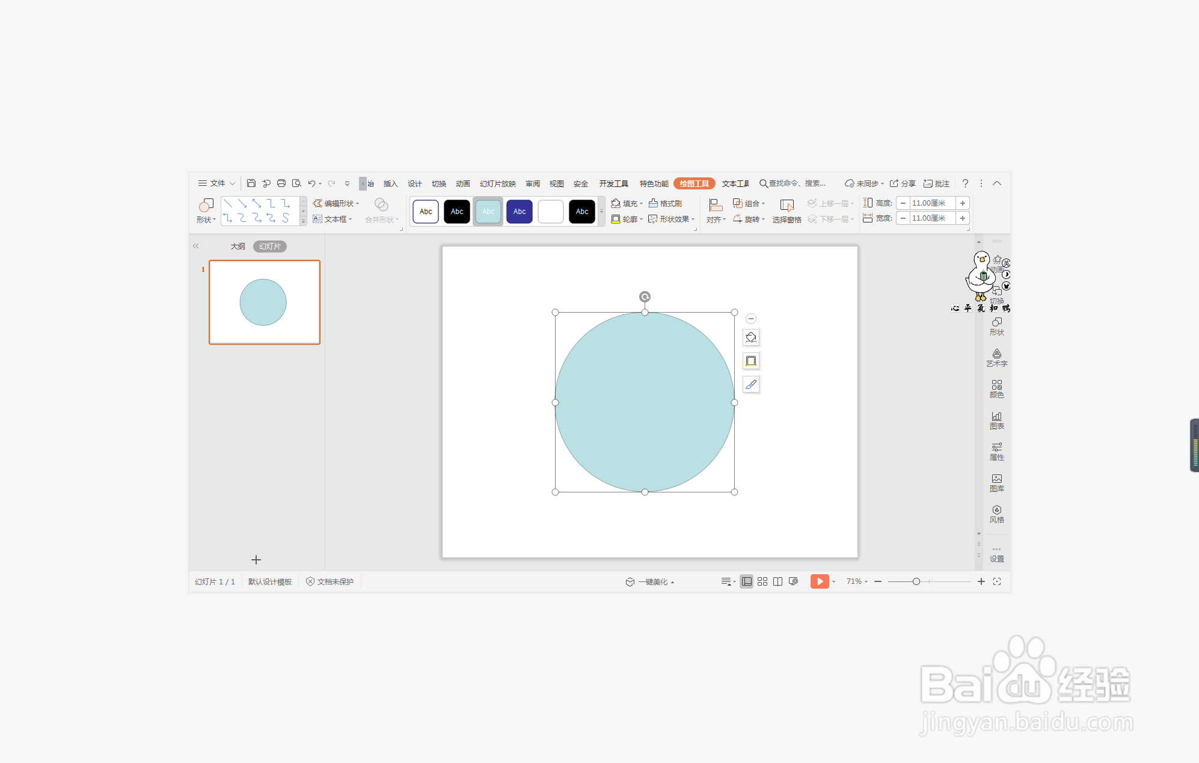Switch to slide sorter grid view
Image resolution: width=1199 pixels, height=763 pixels.
[762, 581]
